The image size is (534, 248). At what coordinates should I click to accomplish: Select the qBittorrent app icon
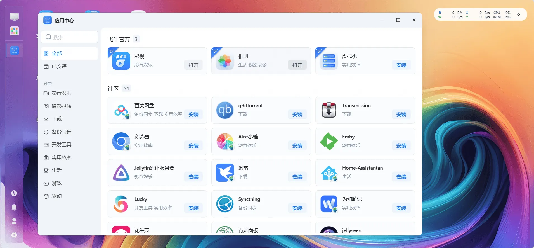tap(225, 110)
